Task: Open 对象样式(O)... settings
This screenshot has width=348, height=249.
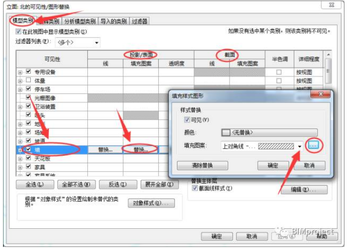Action: [x=151, y=203]
